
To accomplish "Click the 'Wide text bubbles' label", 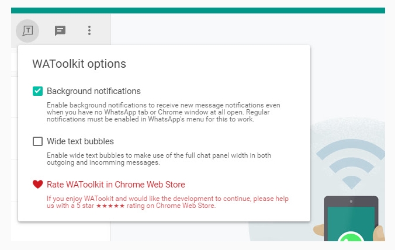I will (80, 141).
